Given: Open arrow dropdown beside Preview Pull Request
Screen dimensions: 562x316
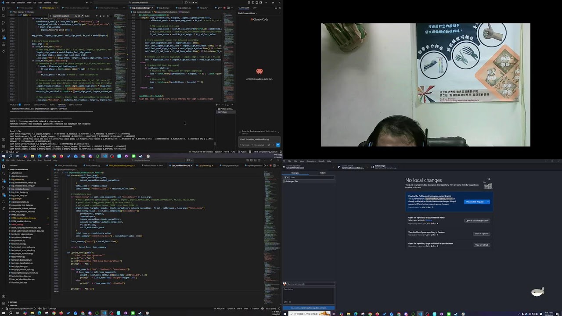Looking at the screenshot, I should coord(488,202).
